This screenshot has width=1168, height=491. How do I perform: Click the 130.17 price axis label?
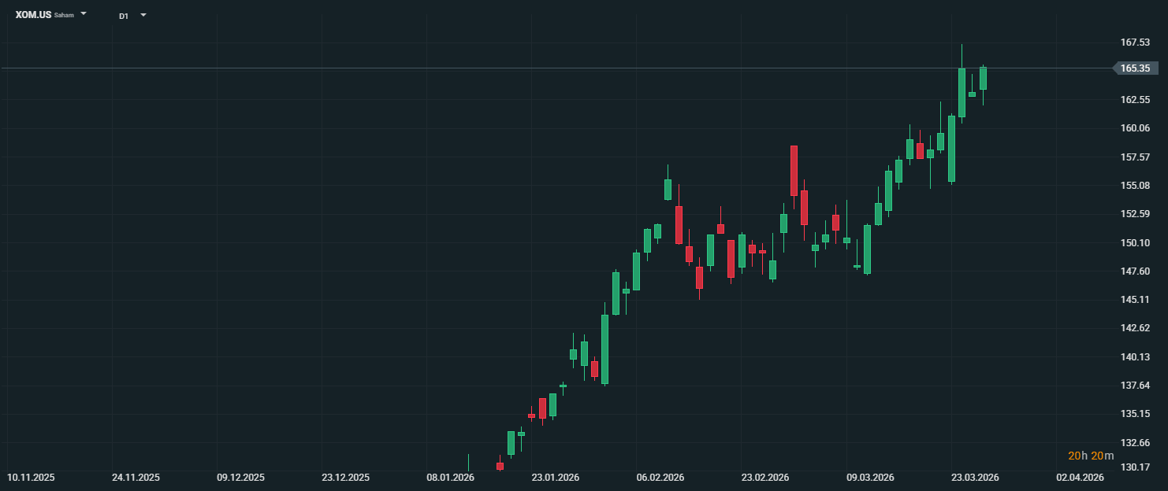click(x=1135, y=467)
